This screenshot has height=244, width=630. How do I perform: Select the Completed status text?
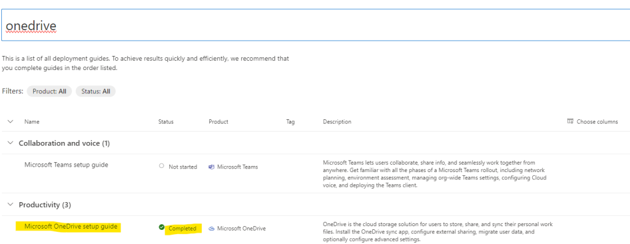click(x=182, y=229)
